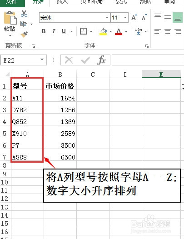The width and height of the screenshot is (184, 239).
Task: Click the Cut scissors icon
Action: pyautogui.click(x=24, y=14)
